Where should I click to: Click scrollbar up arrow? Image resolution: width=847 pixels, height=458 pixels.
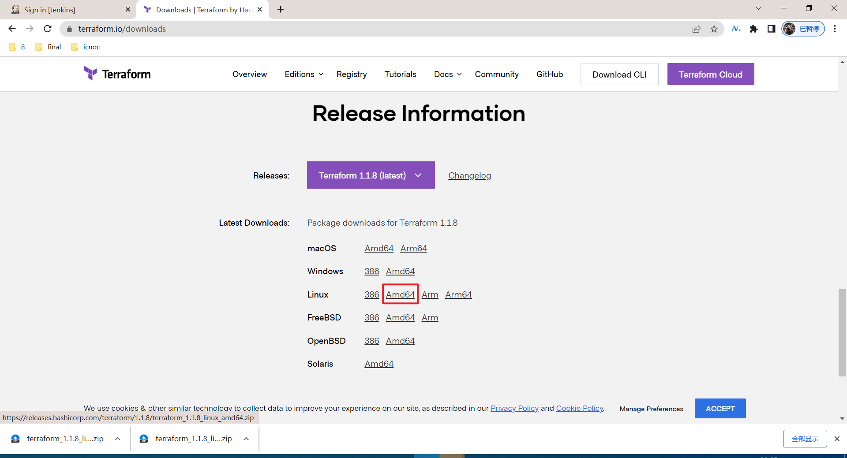click(842, 62)
